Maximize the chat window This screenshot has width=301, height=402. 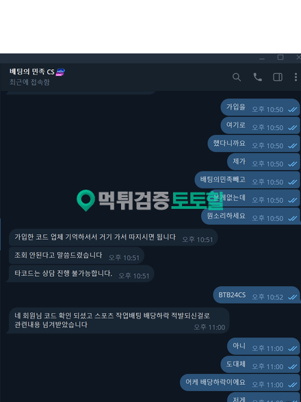pyautogui.click(x=280, y=58)
